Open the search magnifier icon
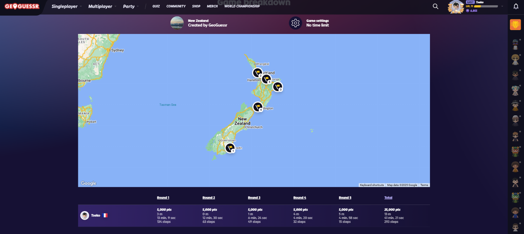This screenshot has width=524, height=234. point(435,6)
